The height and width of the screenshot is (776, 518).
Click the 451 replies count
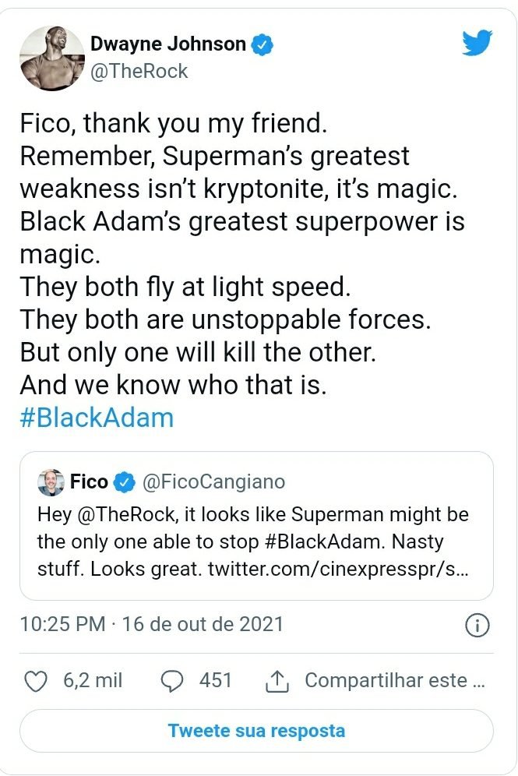[216, 680]
